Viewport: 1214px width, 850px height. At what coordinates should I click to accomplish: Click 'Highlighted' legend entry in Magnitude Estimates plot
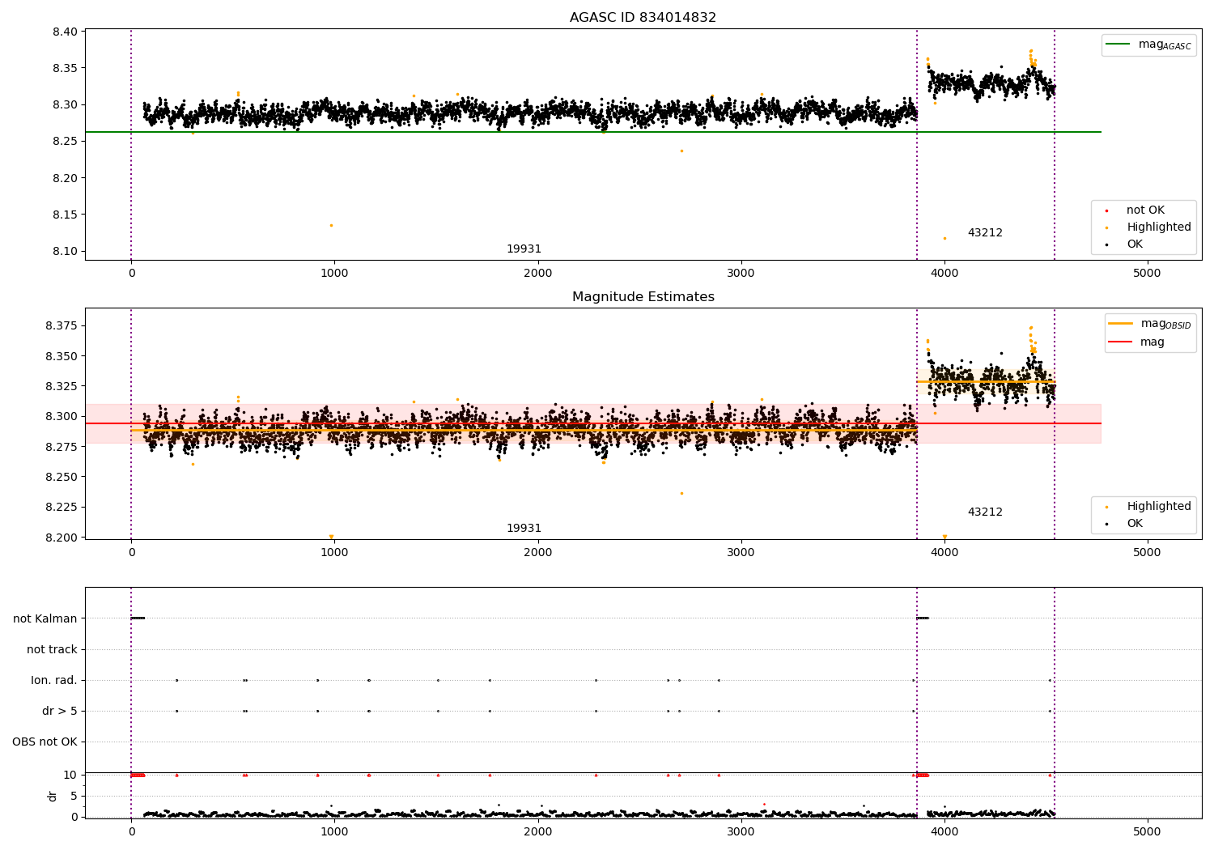(1158, 507)
